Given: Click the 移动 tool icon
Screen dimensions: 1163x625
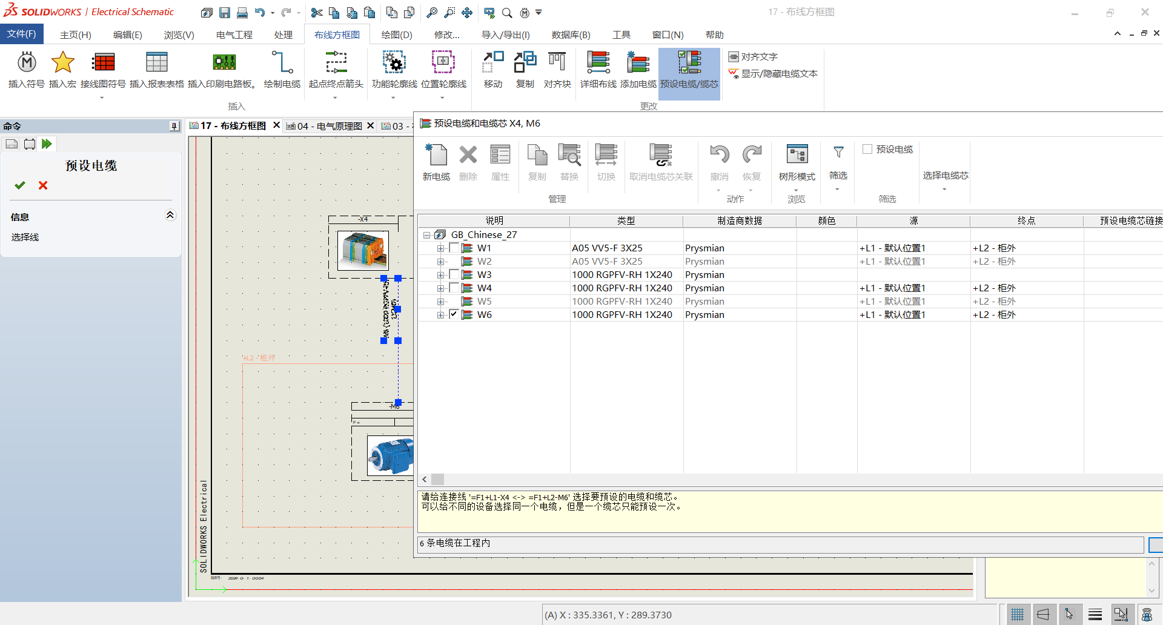Looking at the screenshot, I should (493, 70).
